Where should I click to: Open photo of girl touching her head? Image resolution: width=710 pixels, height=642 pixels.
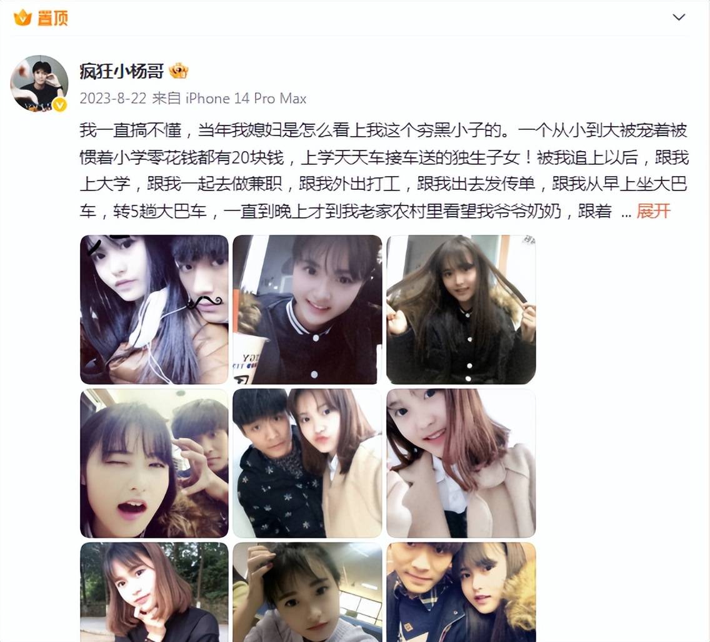[x=307, y=592]
